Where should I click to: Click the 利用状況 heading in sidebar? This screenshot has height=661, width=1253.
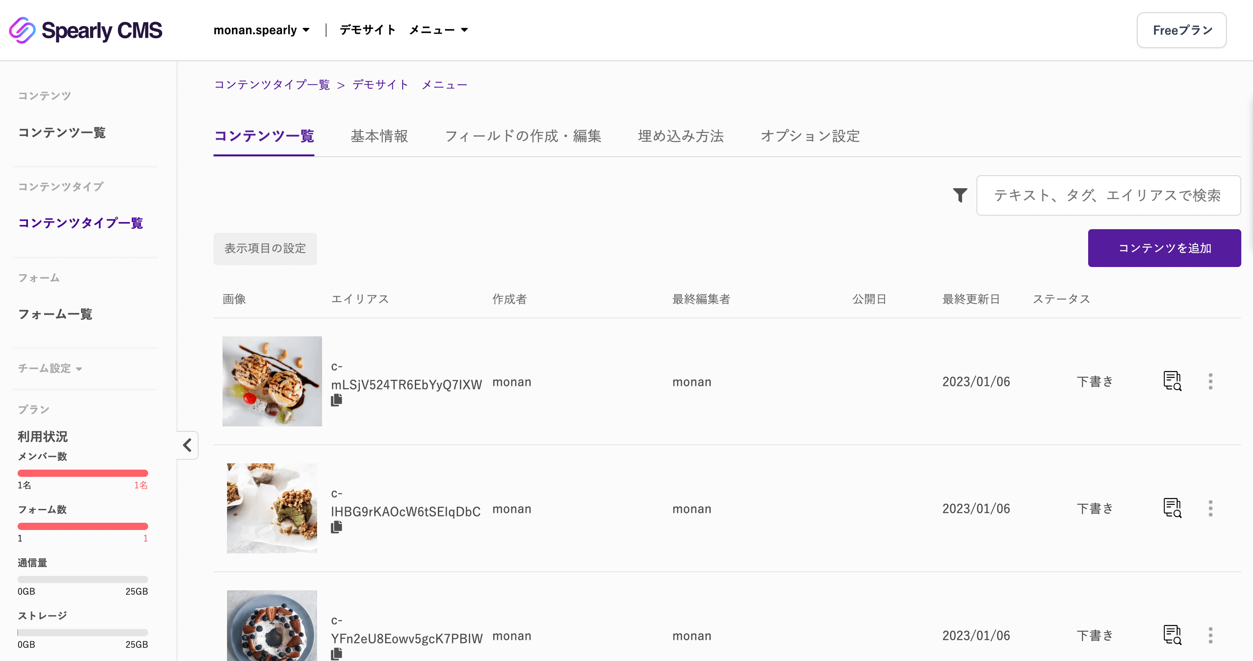click(x=43, y=437)
